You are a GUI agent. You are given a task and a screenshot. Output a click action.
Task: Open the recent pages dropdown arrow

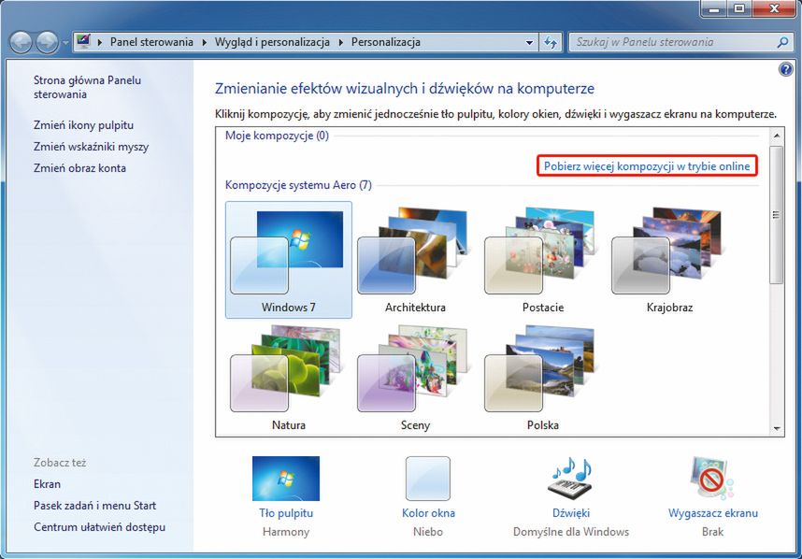point(65,42)
